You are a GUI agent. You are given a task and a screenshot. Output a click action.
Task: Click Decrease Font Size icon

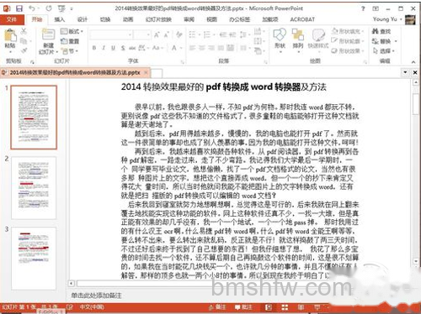coord(166,35)
